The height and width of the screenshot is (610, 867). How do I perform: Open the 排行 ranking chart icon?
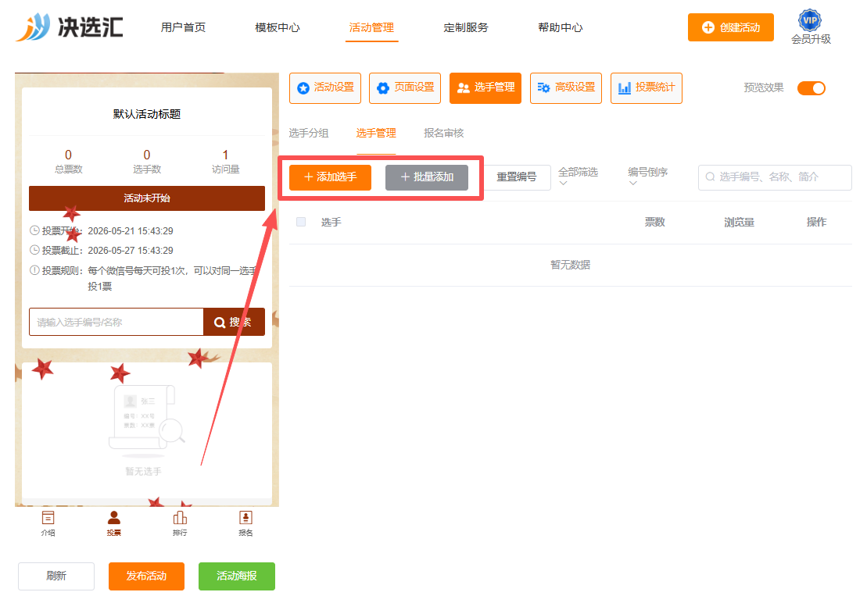180,518
